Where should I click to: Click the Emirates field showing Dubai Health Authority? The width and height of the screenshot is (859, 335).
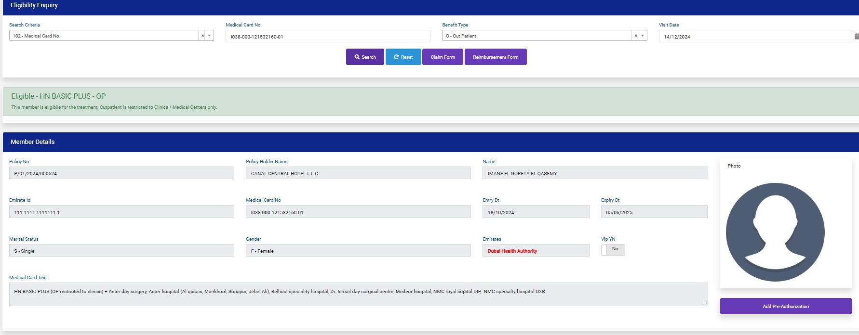click(x=536, y=251)
